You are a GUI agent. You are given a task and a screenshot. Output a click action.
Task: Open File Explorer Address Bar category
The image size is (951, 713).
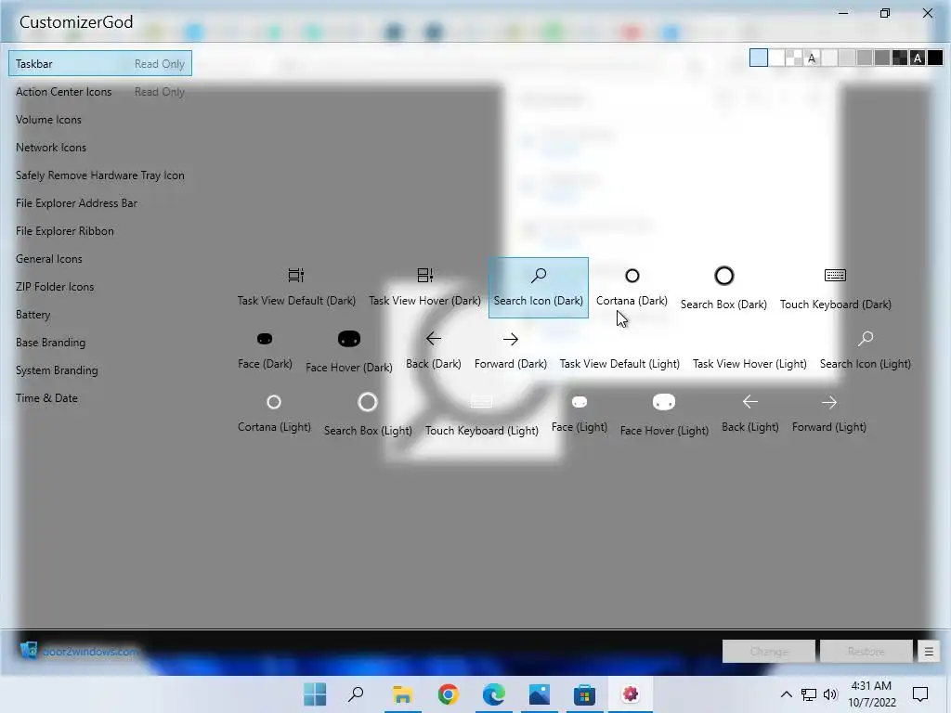100,203
